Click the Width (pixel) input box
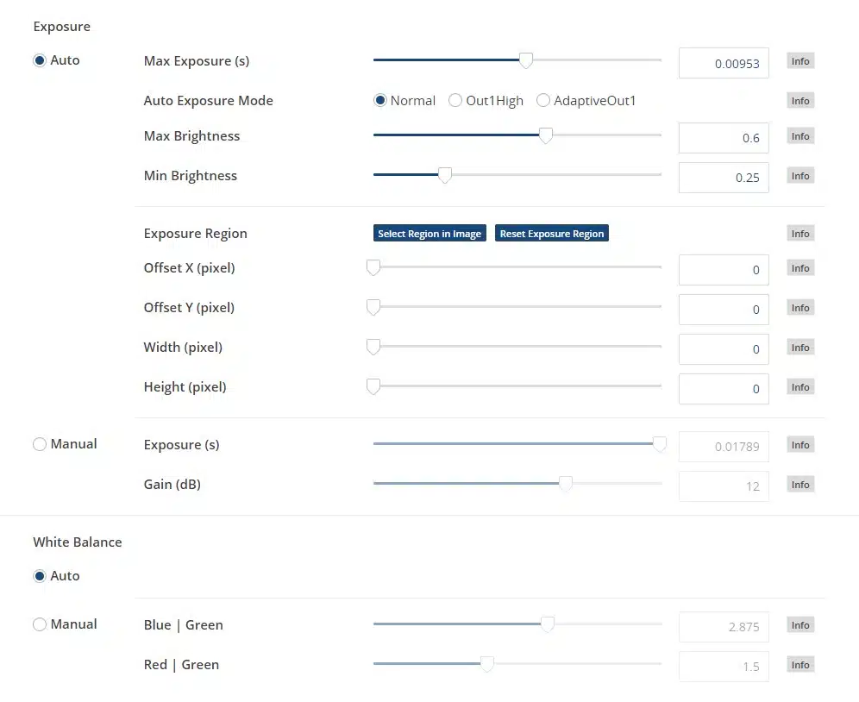 724,349
